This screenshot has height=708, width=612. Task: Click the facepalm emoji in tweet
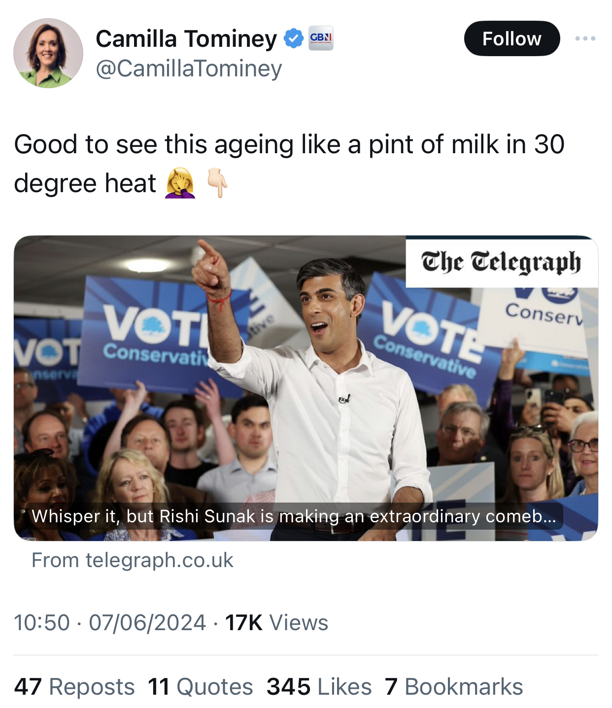pos(180,183)
